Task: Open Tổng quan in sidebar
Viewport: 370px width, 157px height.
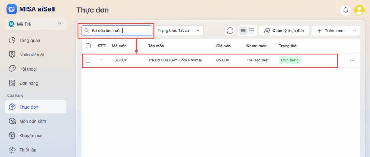Action: pyautogui.click(x=30, y=40)
